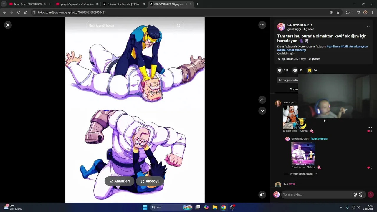Reply via Salata on the 10 saat önce comment
The height and width of the screenshot is (212, 377).
[x=304, y=131]
